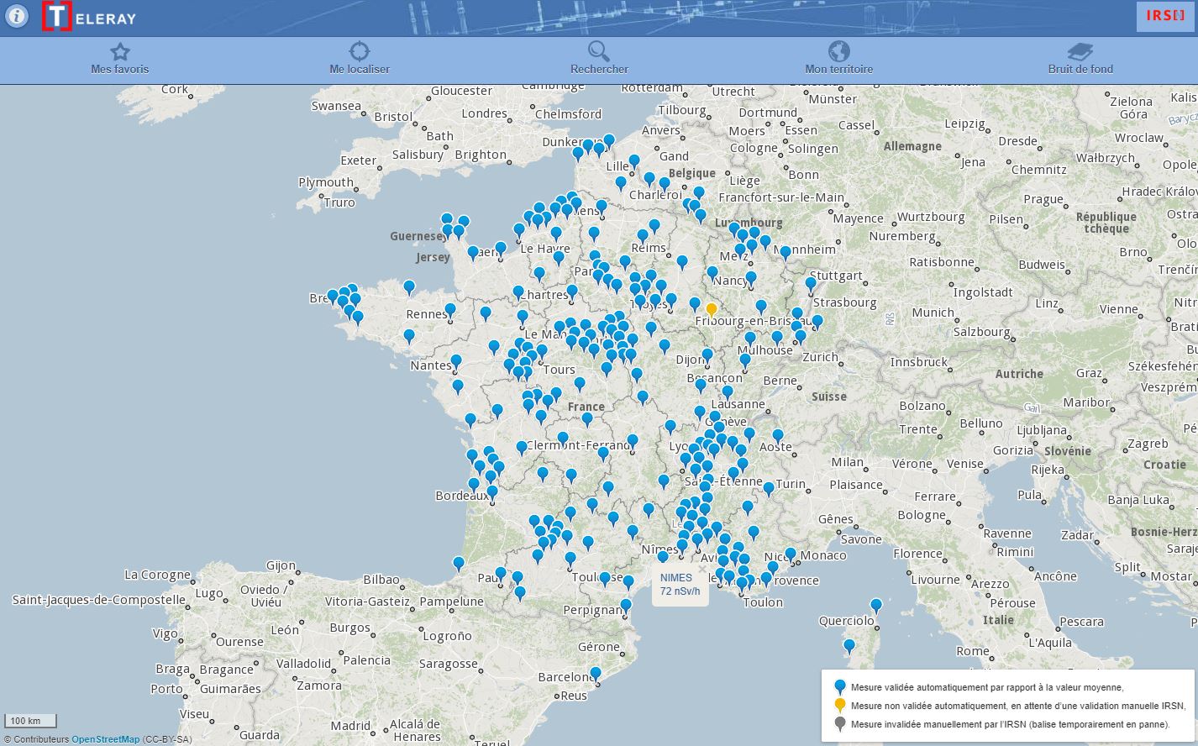Select the Bruit de fond menu item
The height and width of the screenshot is (746, 1198).
tap(1080, 58)
